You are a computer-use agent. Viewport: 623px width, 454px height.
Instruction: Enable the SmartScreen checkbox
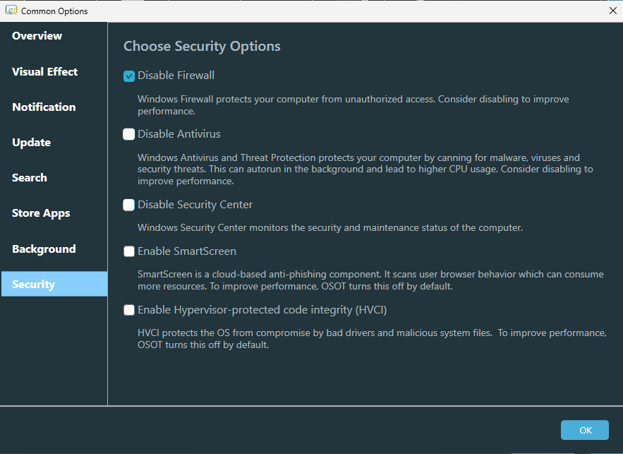(x=129, y=251)
